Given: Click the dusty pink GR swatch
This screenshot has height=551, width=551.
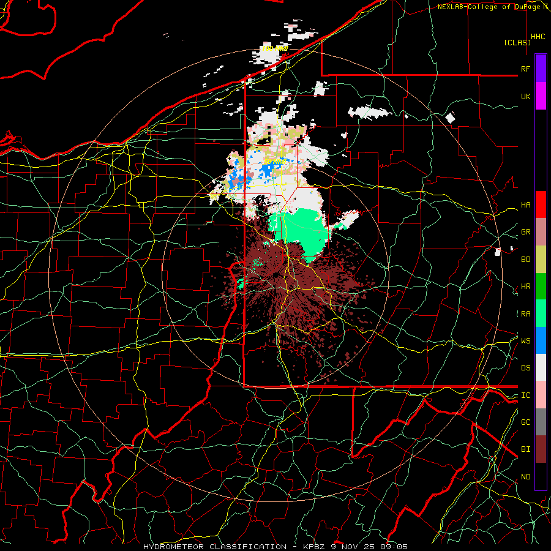Looking at the screenshot, I should (541, 232).
